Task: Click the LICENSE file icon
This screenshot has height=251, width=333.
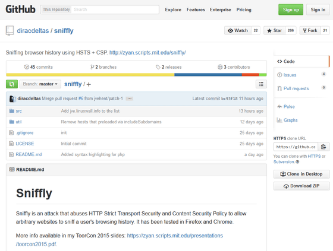Action: (11, 144)
